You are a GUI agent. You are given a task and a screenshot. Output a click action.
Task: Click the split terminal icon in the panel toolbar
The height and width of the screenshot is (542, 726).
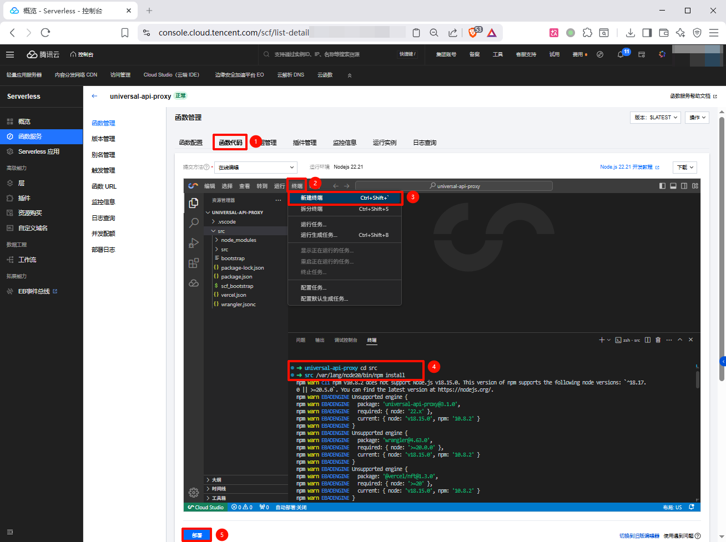click(647, 340)
